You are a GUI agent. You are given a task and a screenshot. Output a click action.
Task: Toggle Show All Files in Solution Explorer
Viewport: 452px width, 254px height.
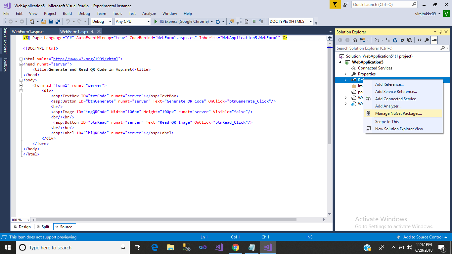point(410,40)
